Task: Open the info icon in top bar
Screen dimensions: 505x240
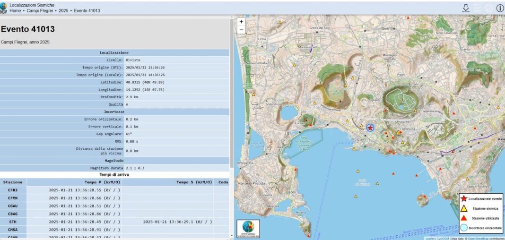Action: (x=500, y=8)
